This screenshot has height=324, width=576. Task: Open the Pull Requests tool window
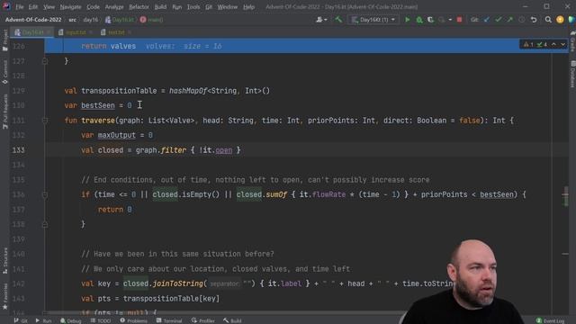(4, 112)
